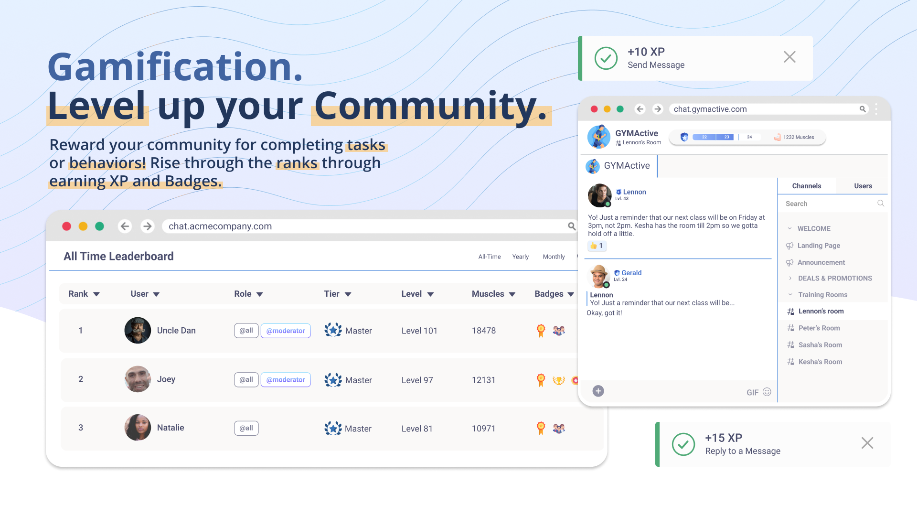This screenshot has width=917, height=516.
Task: Sort leaderboard by Rank dropdown arrow
Action: 96,294
